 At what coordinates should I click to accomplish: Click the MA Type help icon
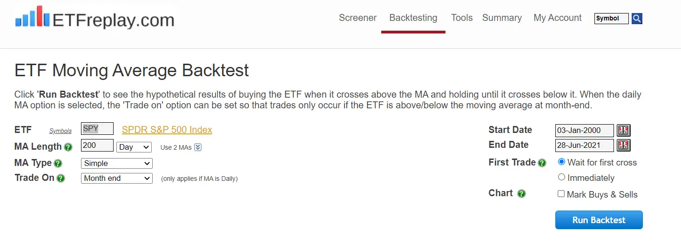[58, 163]
